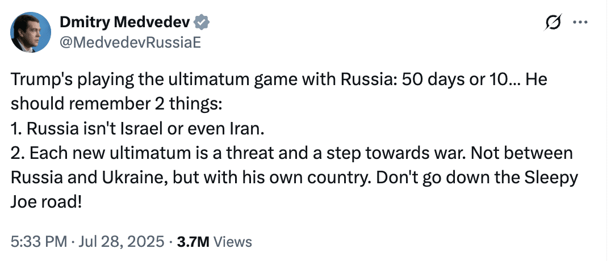
Task: Click the gray verified badge
Action: pos(203,22)
